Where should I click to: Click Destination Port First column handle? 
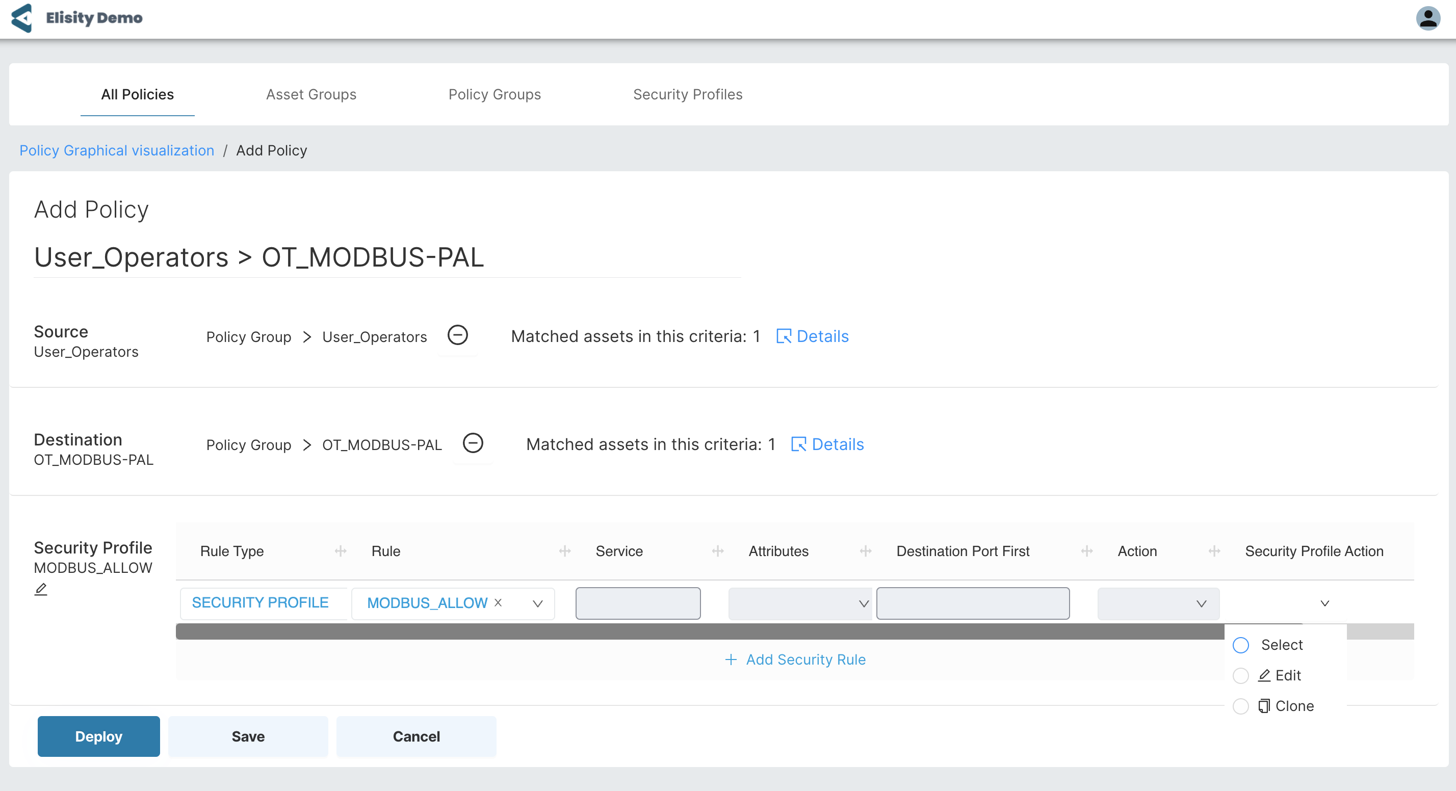[x=1086, y=551]
